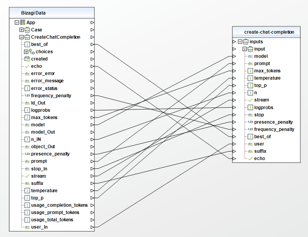
Task: Click the created date-time calendar icon
Action: point(27,59)
